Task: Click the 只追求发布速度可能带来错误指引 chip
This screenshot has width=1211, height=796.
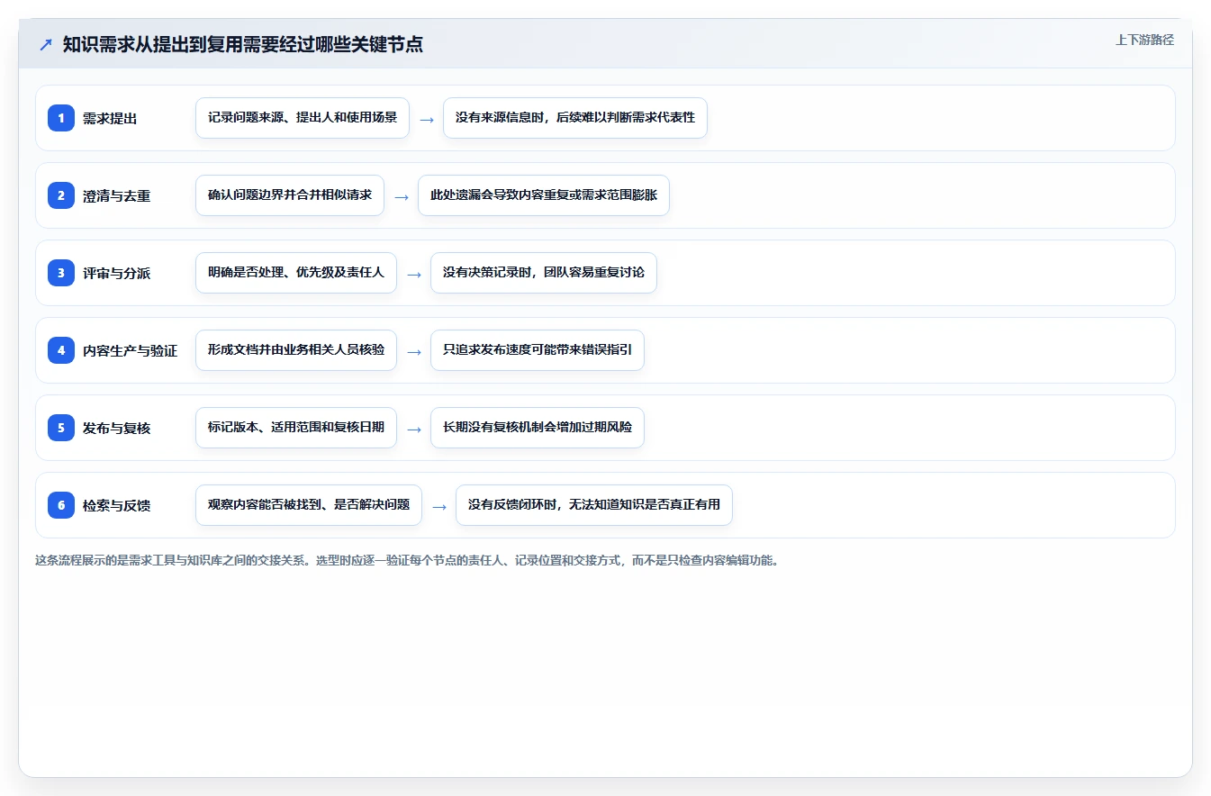Action: coord(538,350)
